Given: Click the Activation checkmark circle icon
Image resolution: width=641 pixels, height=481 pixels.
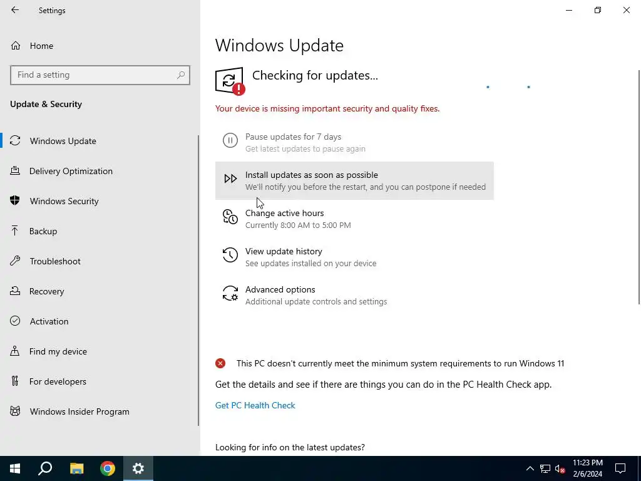Looking at the screenshot, I should (15, 321).
